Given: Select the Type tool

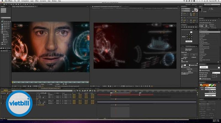Looking at the screenshot, I should tap(20, 4).
